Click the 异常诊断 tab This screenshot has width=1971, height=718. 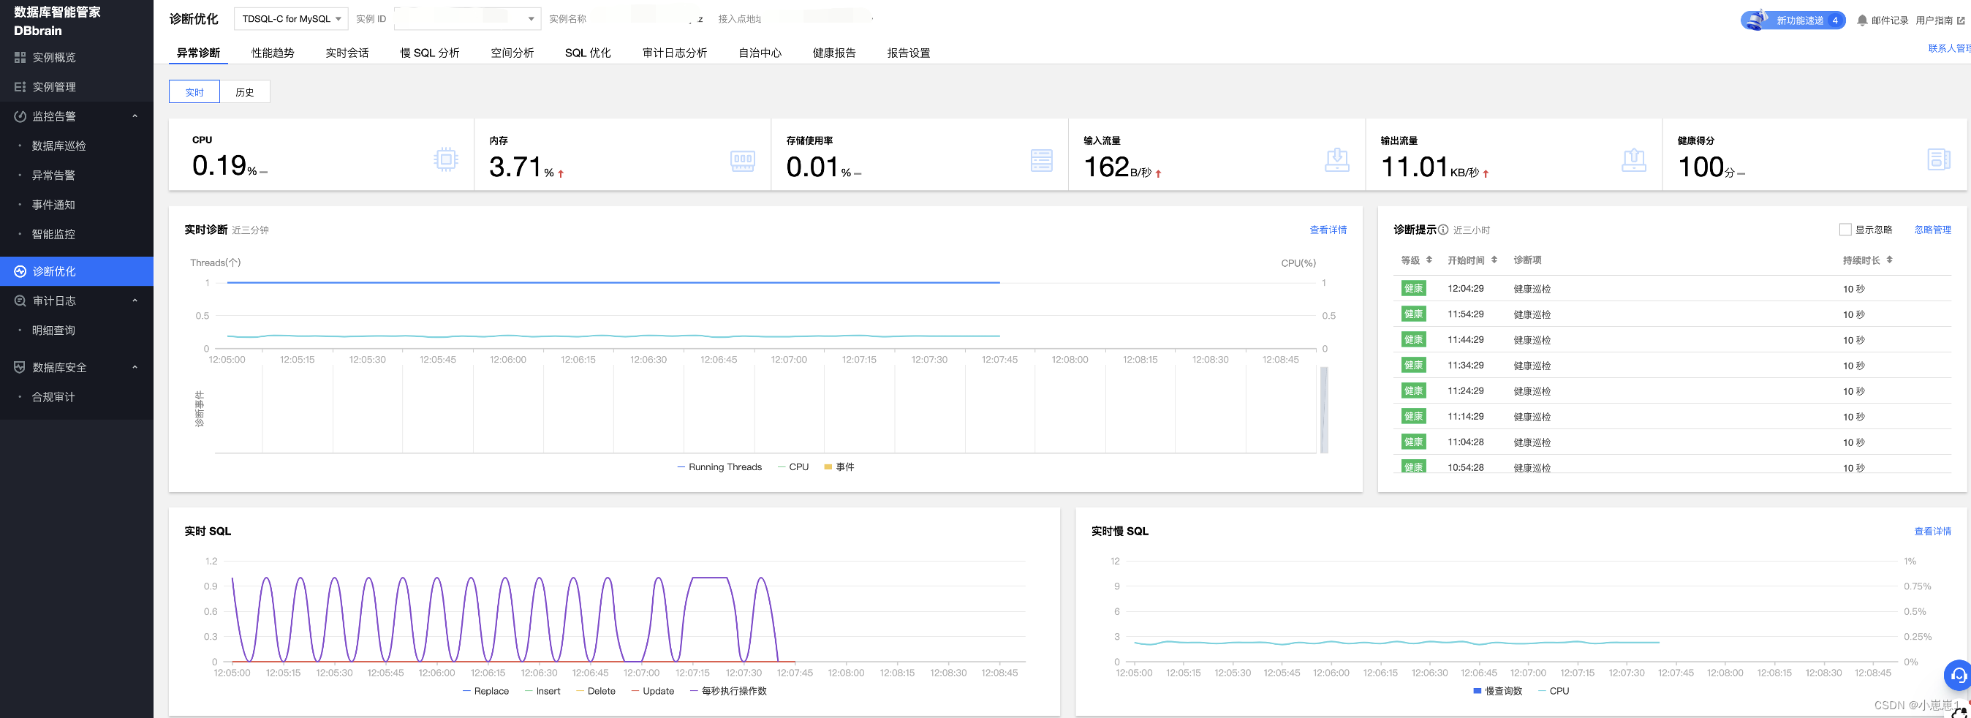click(x=198, y=53)
